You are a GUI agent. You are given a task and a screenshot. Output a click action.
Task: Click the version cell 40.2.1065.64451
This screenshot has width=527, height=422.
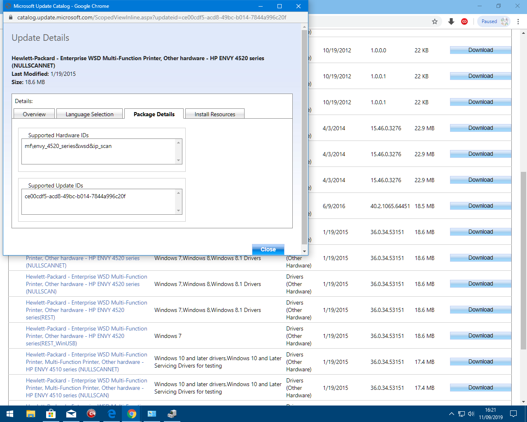pyautogui.click(x=390, y=206)
